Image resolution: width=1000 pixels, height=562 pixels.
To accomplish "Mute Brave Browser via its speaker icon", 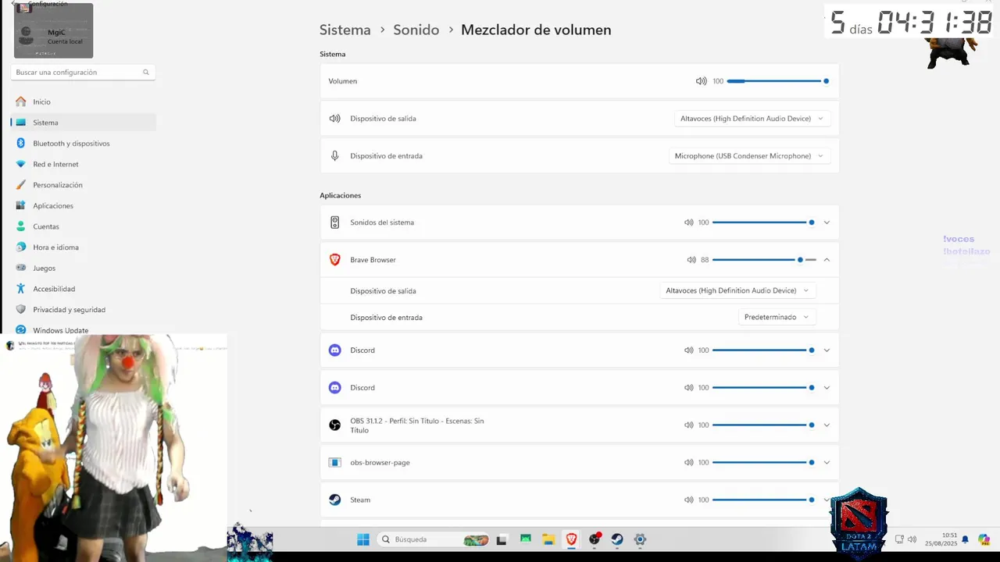I will pos(691,260).
